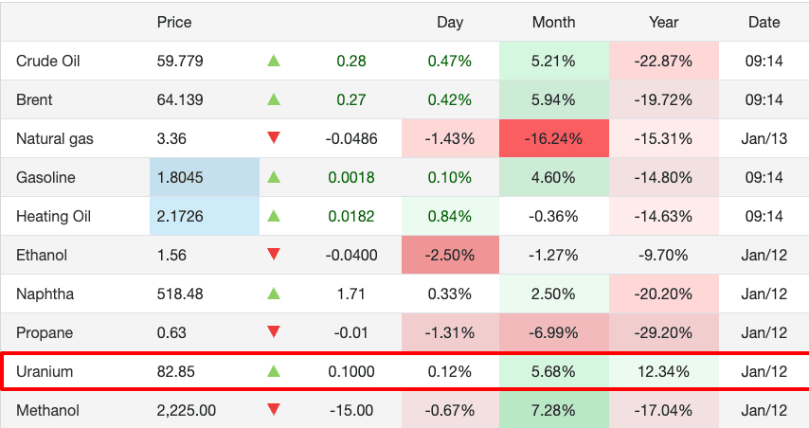The image size is (809, 428).
Task: Click Natural gas change value -0.0486
Action: (x=351, y=138)
